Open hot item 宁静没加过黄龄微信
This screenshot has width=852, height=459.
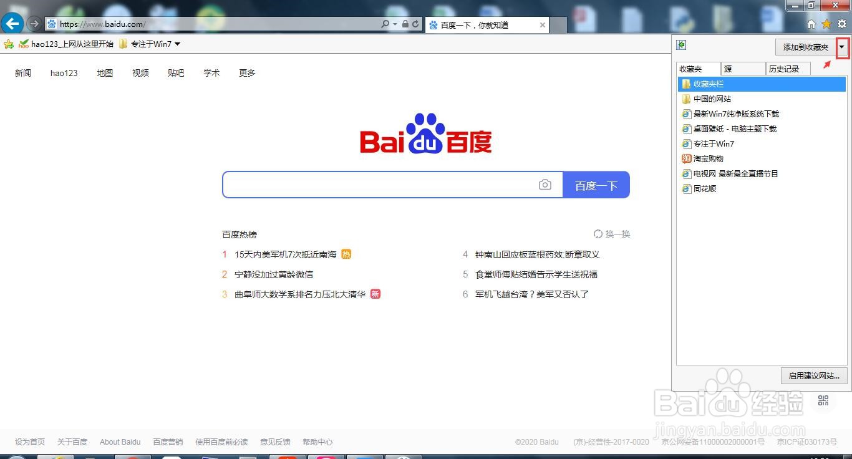click(274, 274)
